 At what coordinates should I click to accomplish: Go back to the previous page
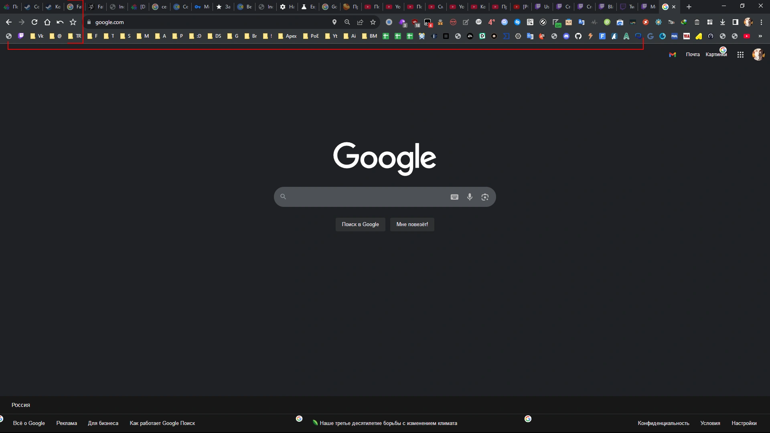click(x=9, y=22)
